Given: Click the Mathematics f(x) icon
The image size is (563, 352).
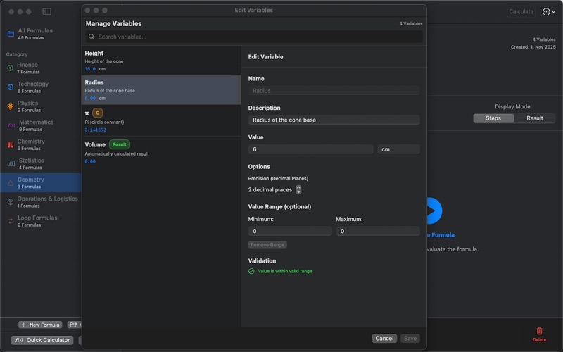Looking at the screenshot, I should click(x=11, y=125).
